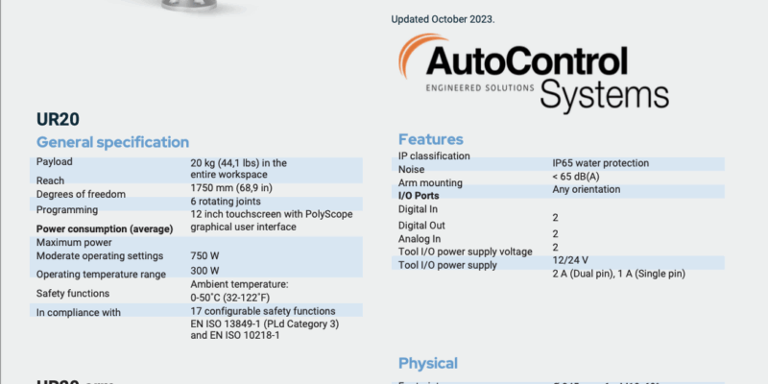768x384 pixels.
Task: Click the 'In compliance with' label
Action: (x=79, y=313)
